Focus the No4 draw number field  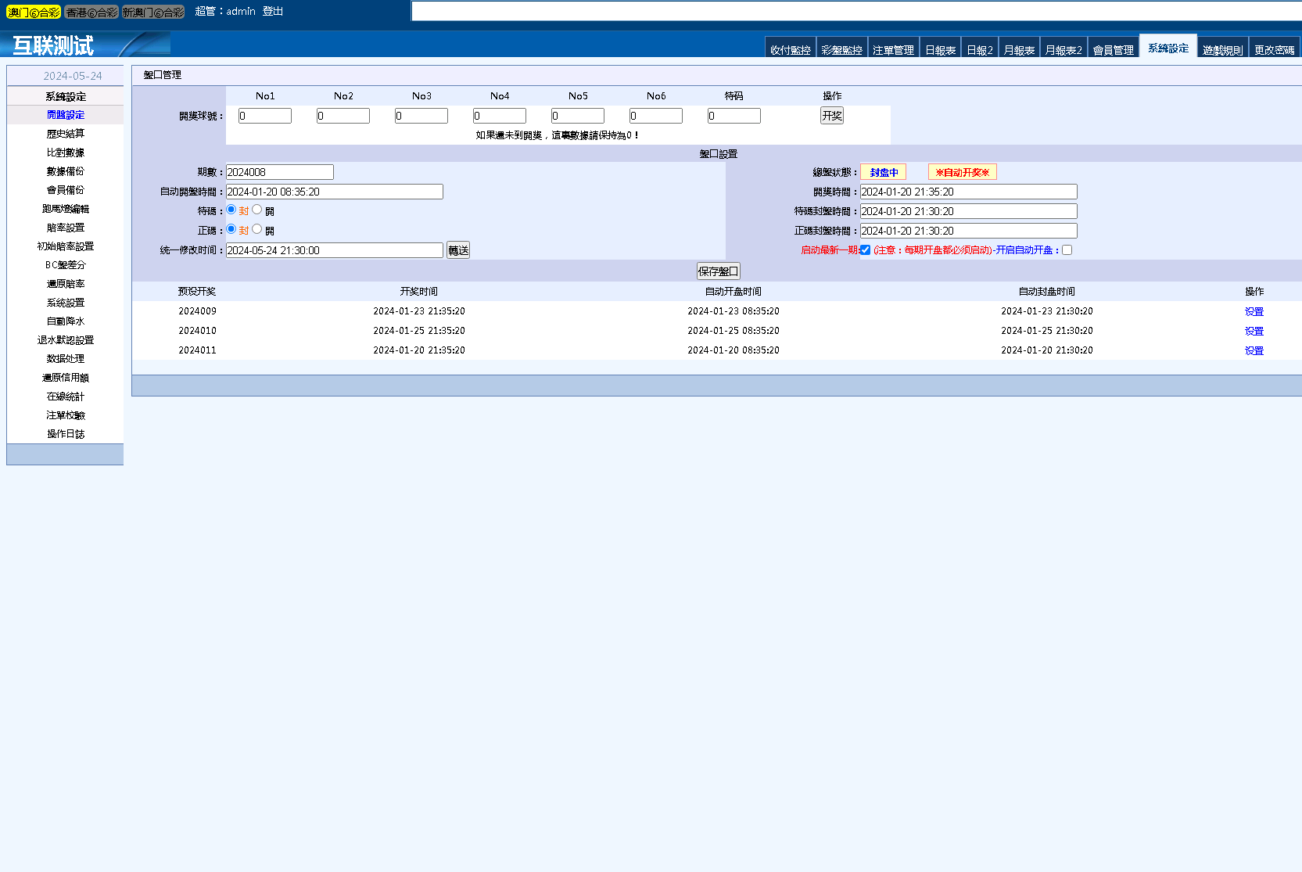(x=500, y=116)
